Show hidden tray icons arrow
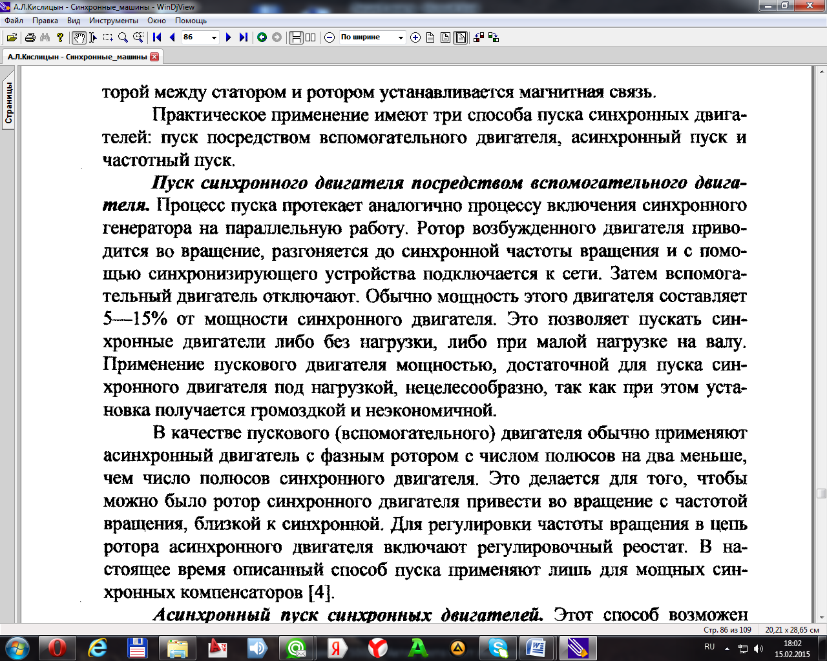Screen dimensions: 827x661 pos(728,648)
